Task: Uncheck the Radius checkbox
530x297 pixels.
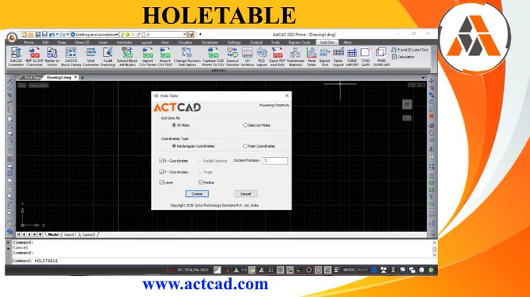Action: pyautogui.click(x=201, y=183)
